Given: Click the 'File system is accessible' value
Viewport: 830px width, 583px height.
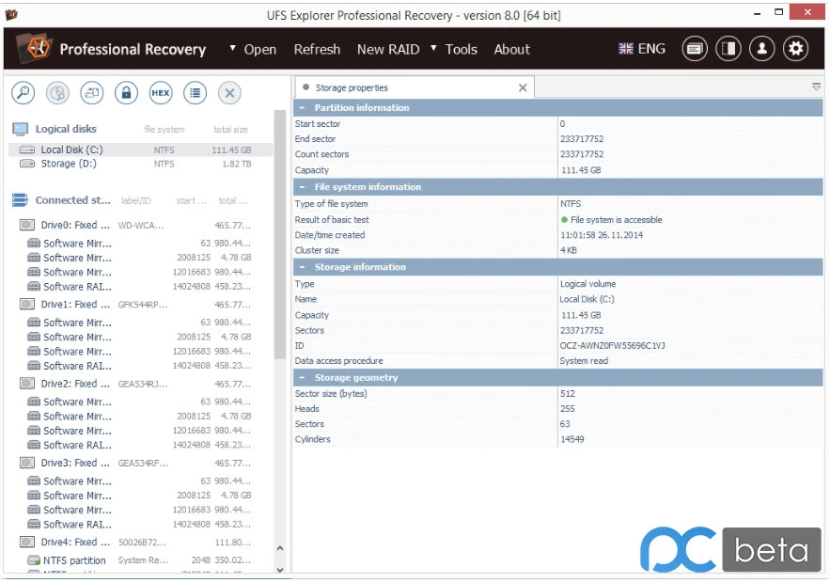Looking at the screenshot, I should coord(616,220).
